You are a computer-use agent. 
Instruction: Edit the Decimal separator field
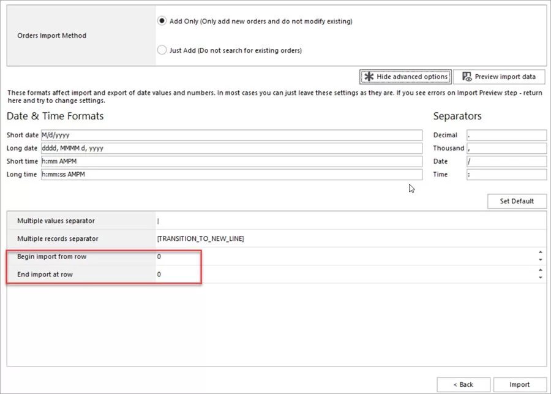click(508, 135)
